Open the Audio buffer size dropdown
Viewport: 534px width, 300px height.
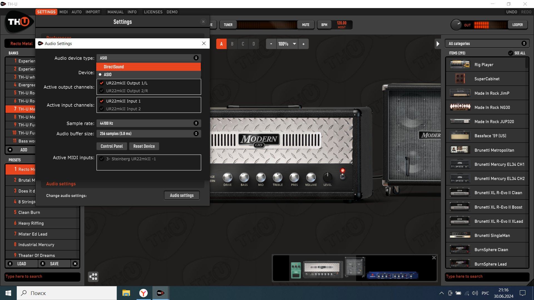tap(149, 134)
